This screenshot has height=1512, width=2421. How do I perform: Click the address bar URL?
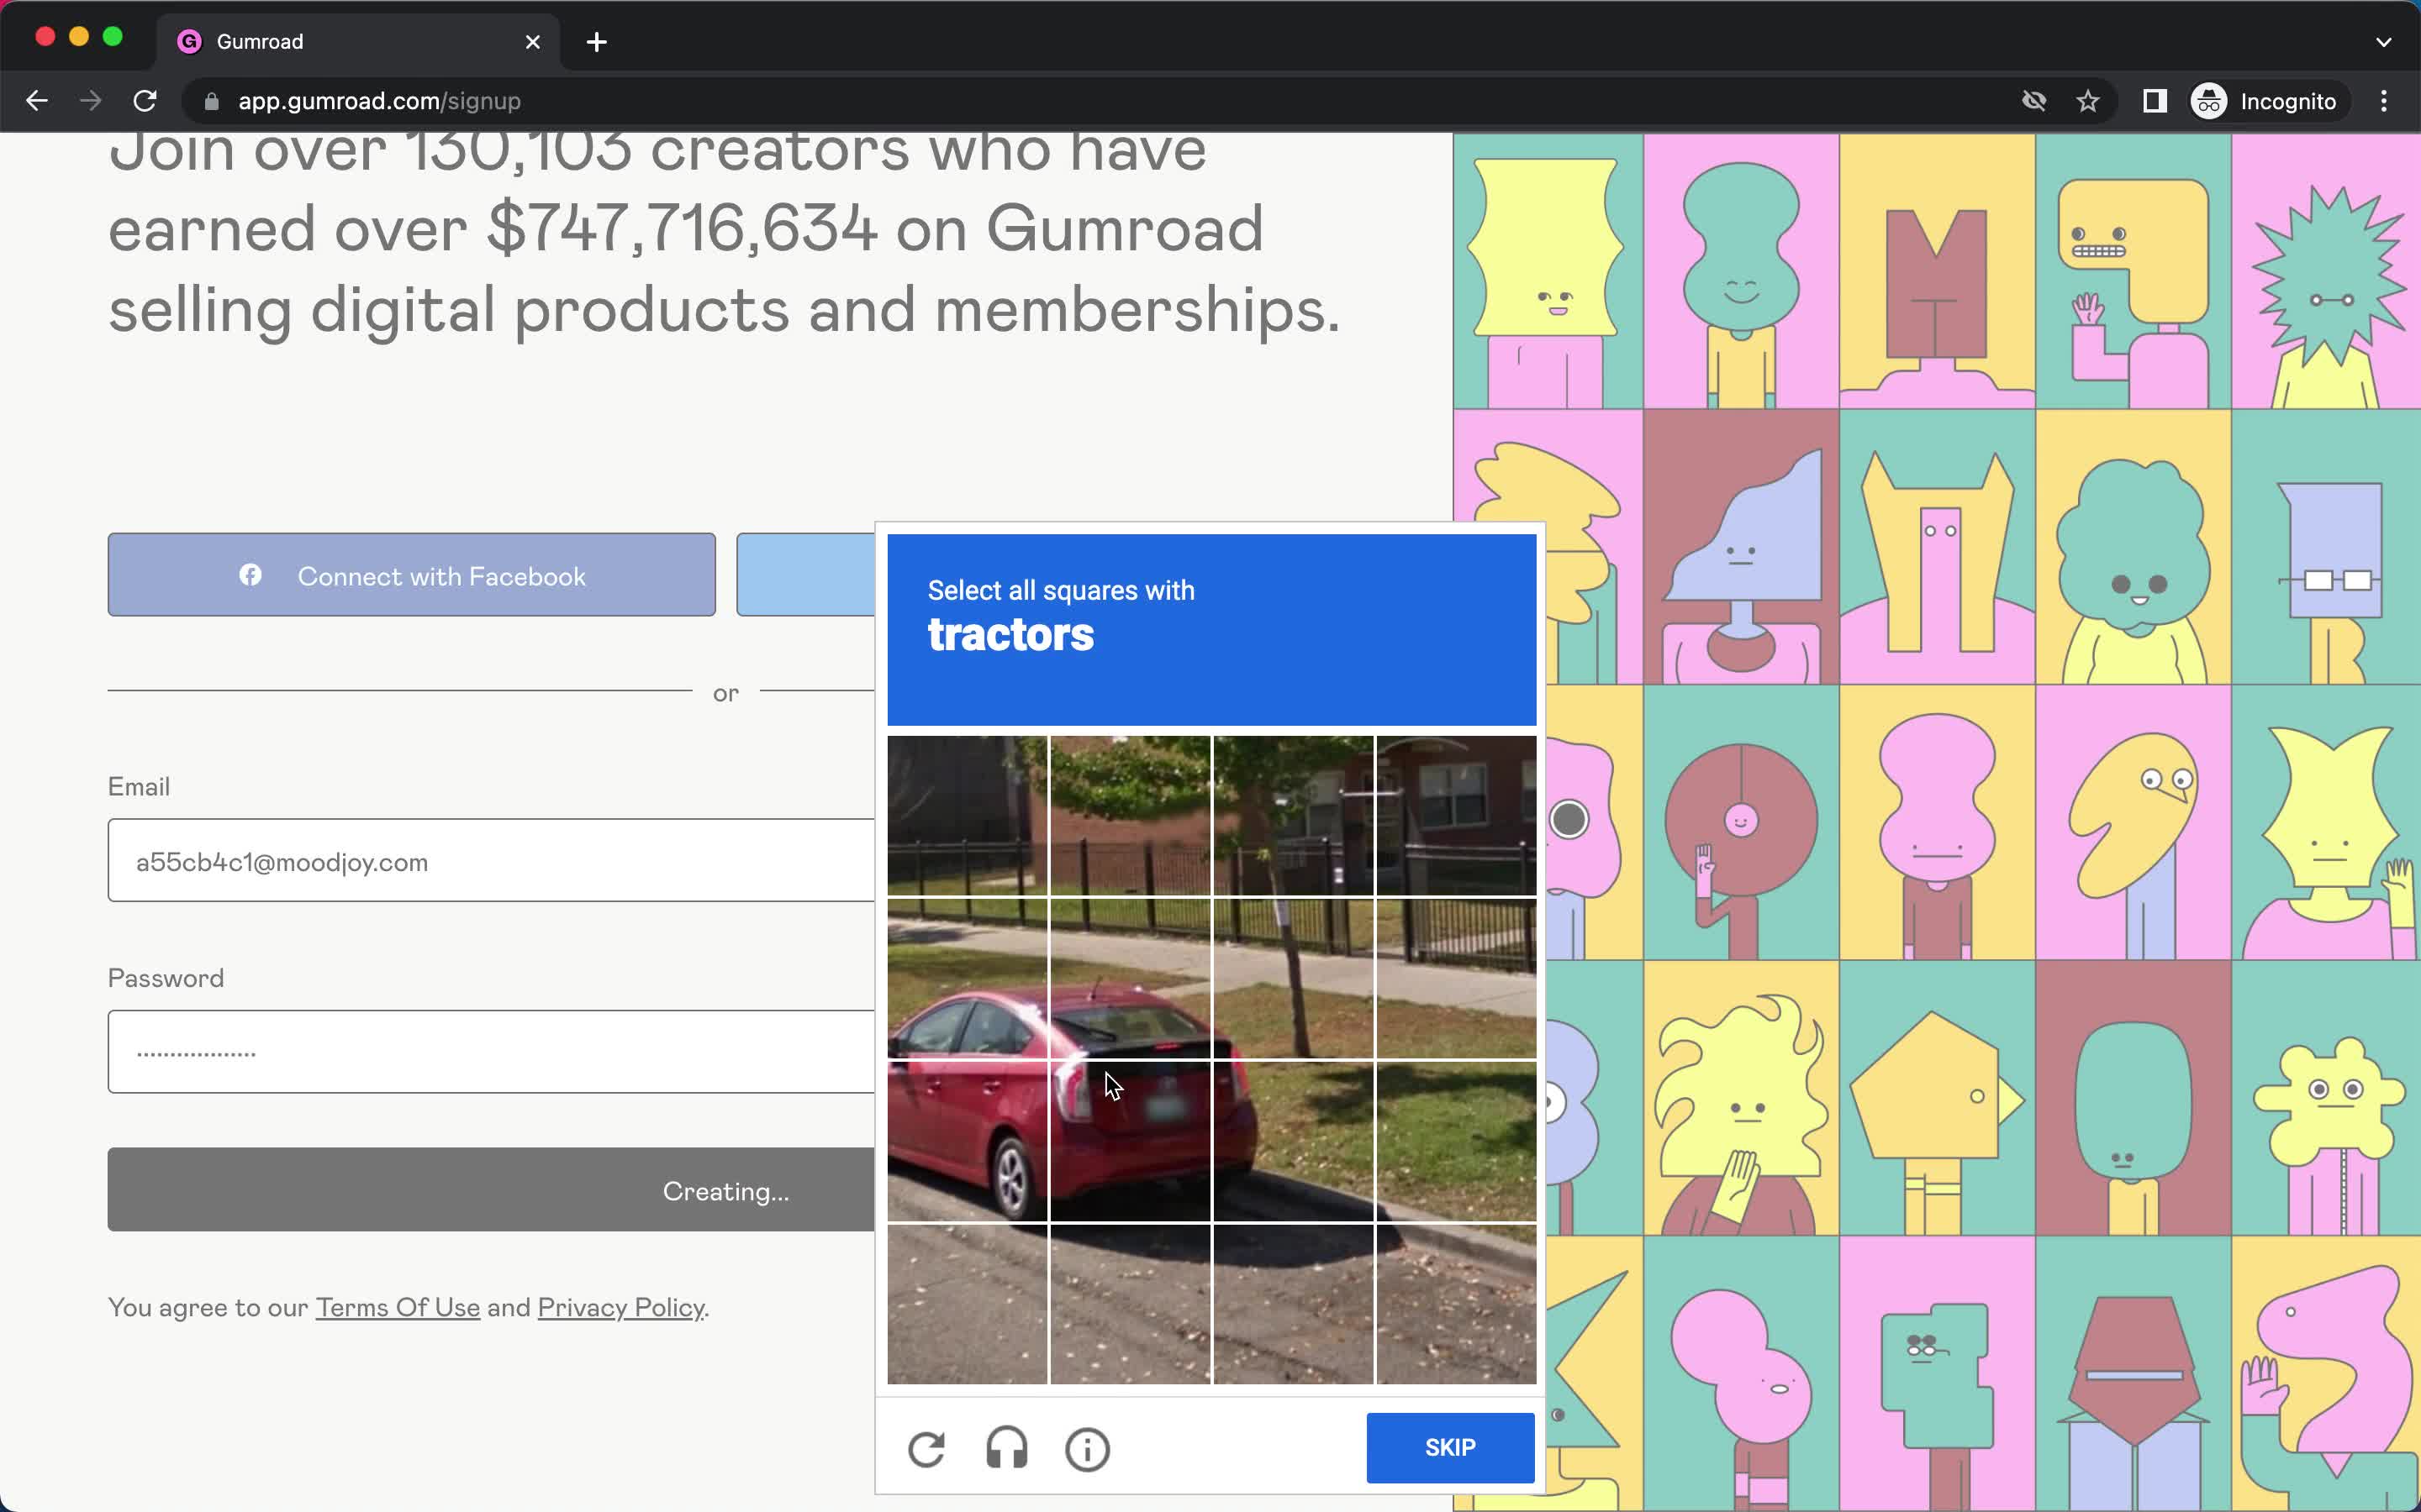click(379, 101)
